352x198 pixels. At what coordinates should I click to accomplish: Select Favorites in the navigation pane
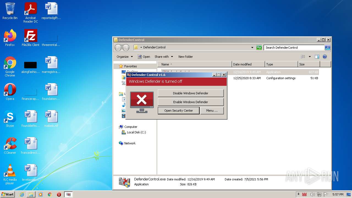click(130, 66)
